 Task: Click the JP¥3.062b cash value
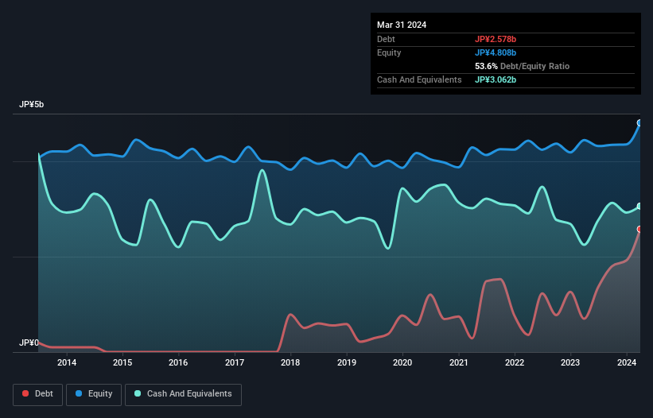pos(496,79)
